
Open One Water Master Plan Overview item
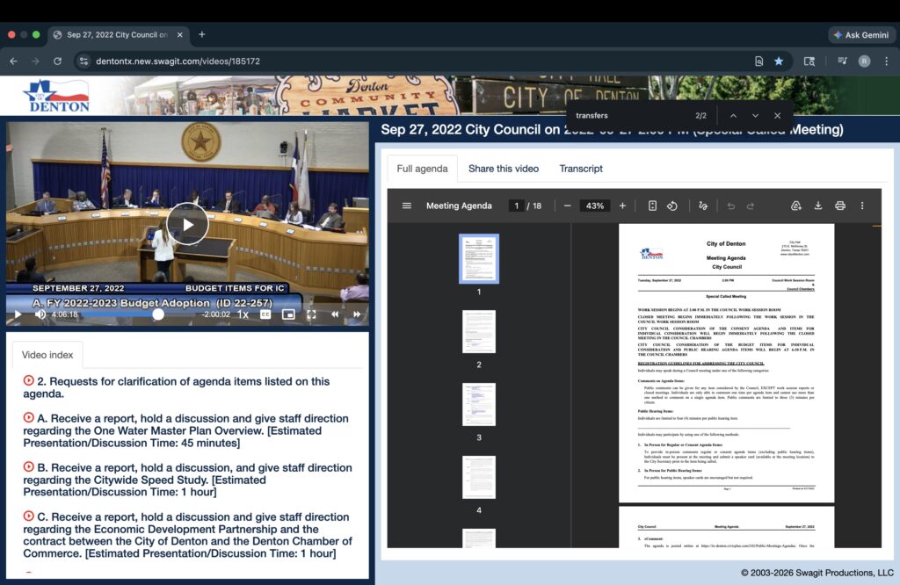coord(186,430)
